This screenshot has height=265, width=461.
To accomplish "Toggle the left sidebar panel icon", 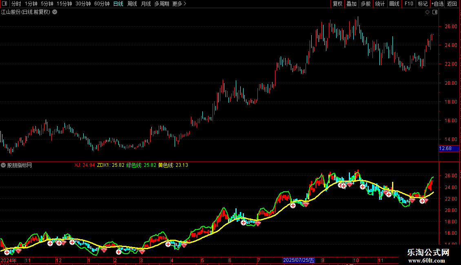I will pyautogui.click(x=4, y=4).
